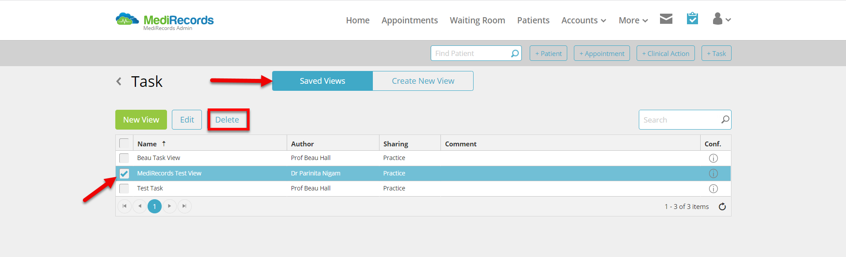846x257 pixels.
Task: Open the tasks clipboard icon
Action: click(692, 19)
